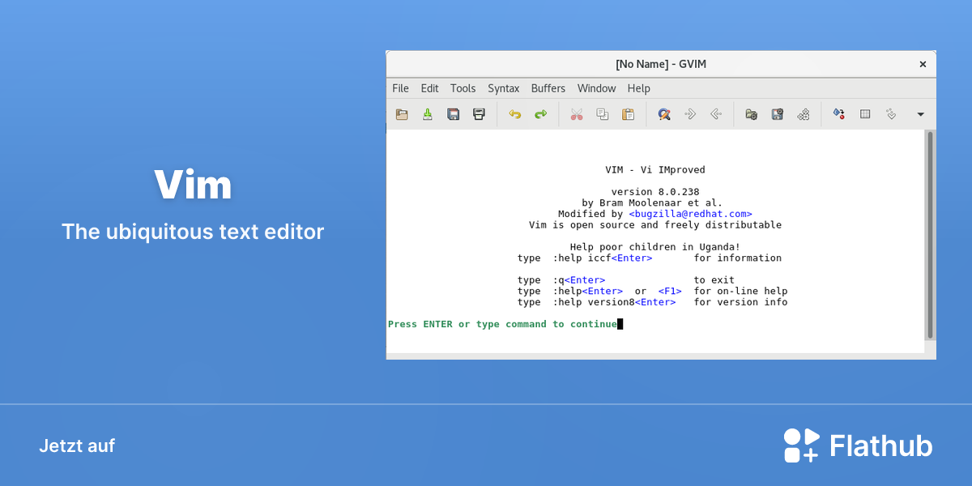Click the 'by Bram Moolenaar et al.' line
This screenshot has width=972, height=486.
(652, 202)
